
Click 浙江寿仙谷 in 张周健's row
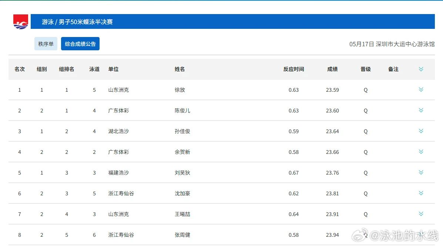(x=121, y=235)
